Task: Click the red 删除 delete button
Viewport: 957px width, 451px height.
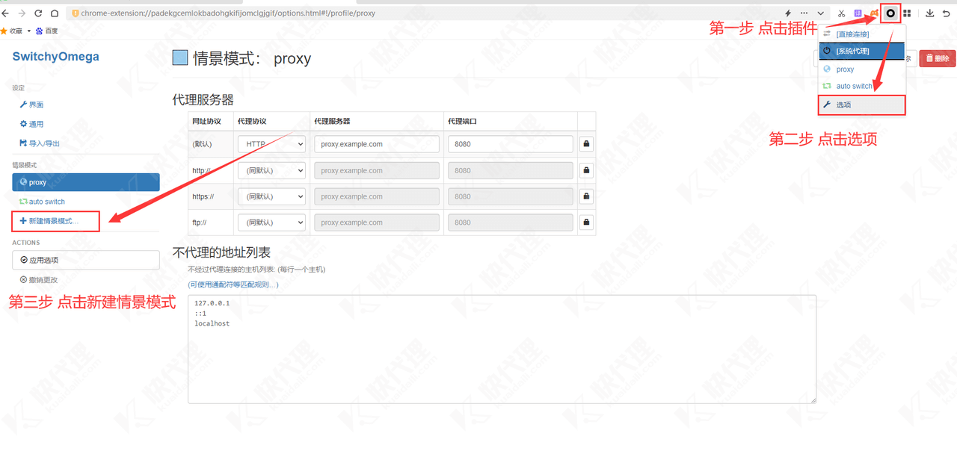Action: point(937,58)
